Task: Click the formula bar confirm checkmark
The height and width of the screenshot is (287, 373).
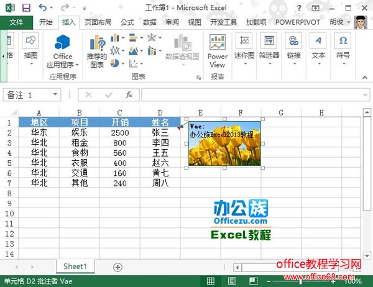Action: pyautogui.click(x=109, y=95)
